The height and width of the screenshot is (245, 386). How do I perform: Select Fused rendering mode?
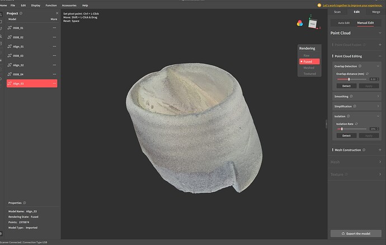[309, 62]
